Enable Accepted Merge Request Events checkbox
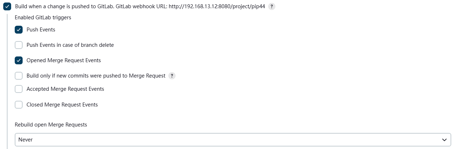Image resolution: width=457 pixels, height=149 pixels. 19,89
